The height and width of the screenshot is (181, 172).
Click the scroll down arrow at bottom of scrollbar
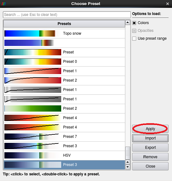[x=128, y=167]
